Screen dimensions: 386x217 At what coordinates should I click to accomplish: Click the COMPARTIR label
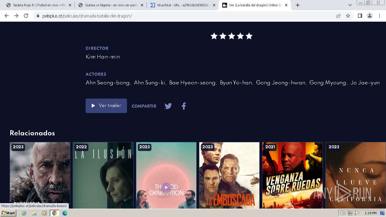(144, 106)
